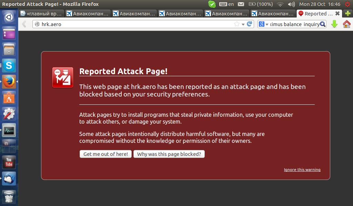Open the Downloads green arrow icon

click(x=334, y=24)
